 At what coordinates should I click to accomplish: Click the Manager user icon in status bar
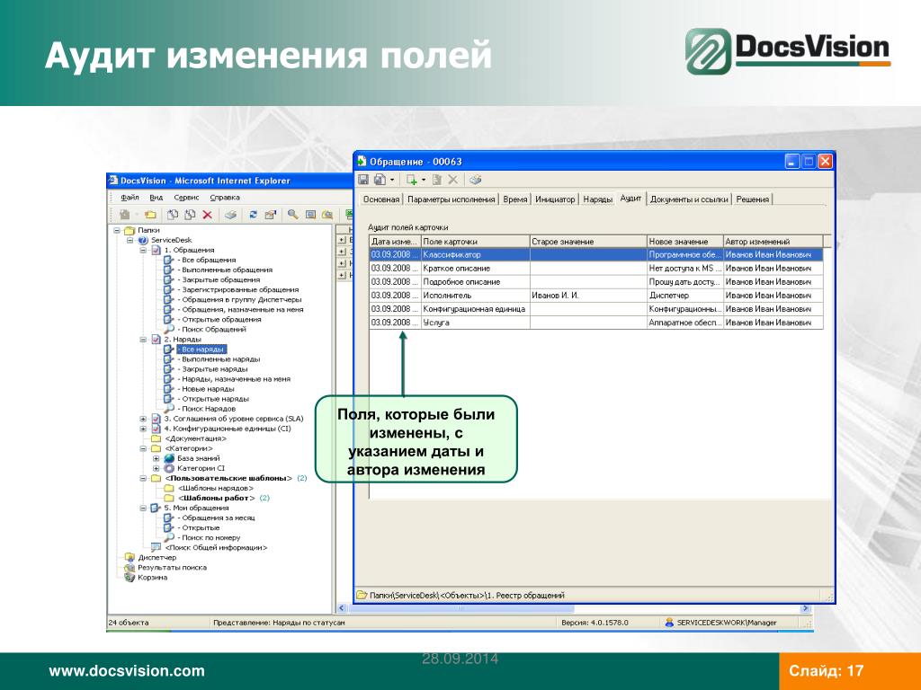coord(668,623)
